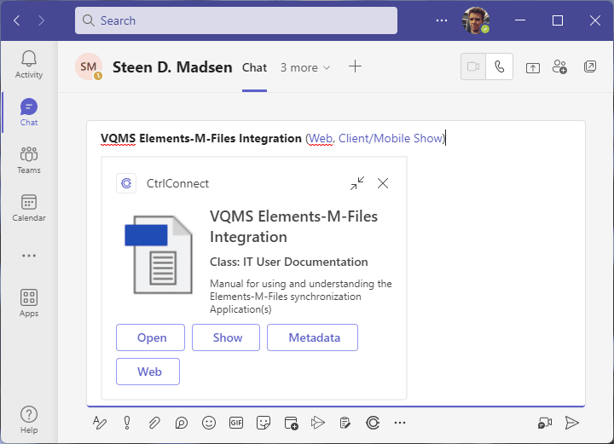Attach a file with paperclip

[154, 423]
